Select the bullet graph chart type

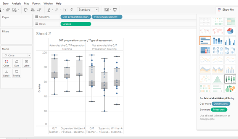pos(217,89)
